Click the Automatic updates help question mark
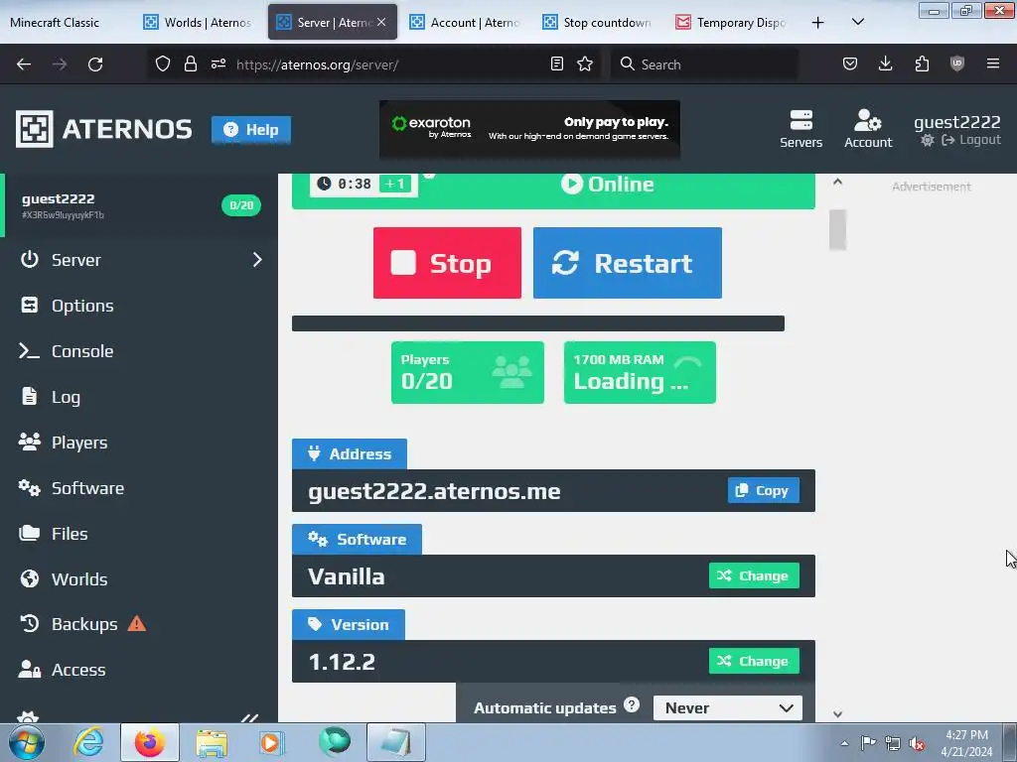Screen dimensions: 1017x762 (x=632, y=705)
